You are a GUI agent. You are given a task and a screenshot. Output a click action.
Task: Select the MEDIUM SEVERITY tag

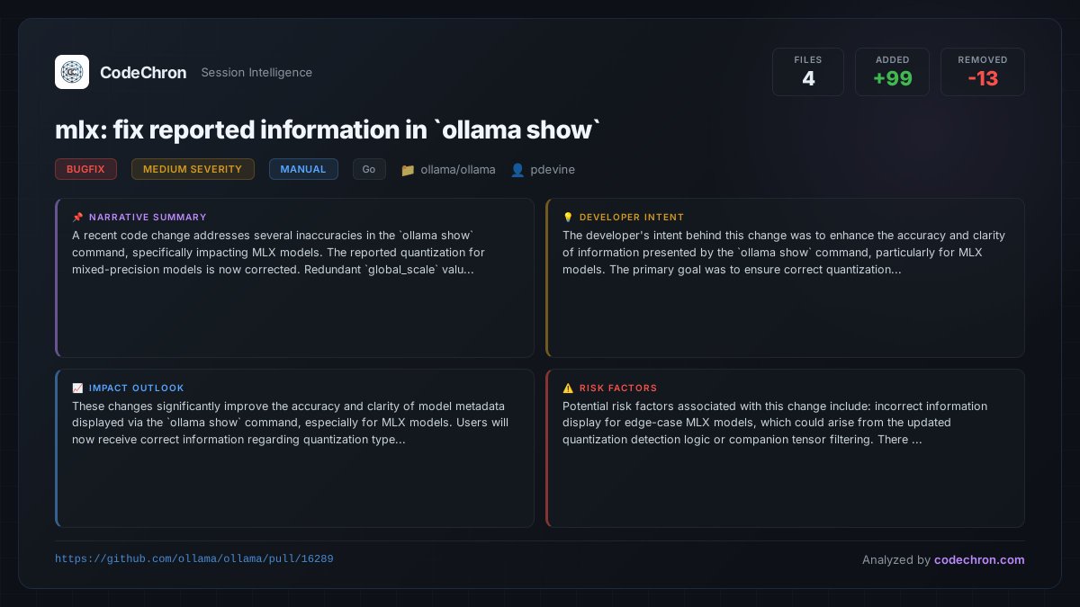(x=193, y=169)
